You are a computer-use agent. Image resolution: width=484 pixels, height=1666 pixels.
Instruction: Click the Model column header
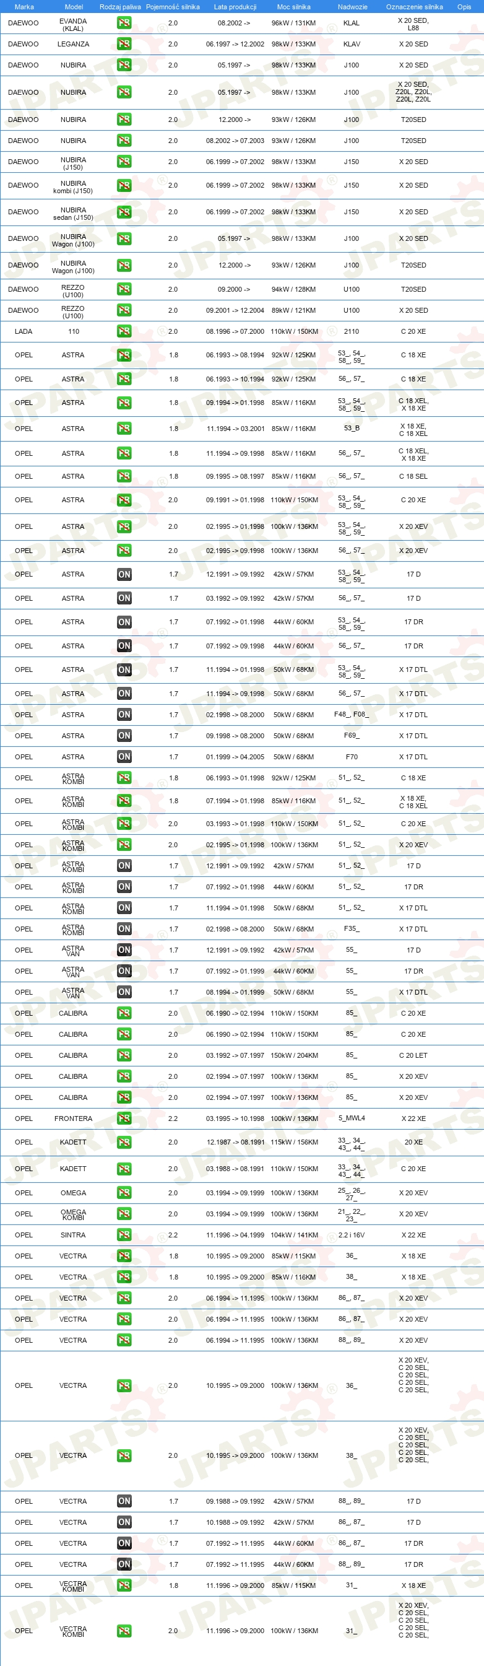pos(74,6)
